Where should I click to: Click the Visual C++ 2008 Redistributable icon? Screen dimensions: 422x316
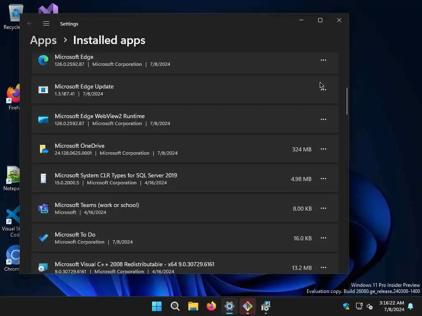43,267
